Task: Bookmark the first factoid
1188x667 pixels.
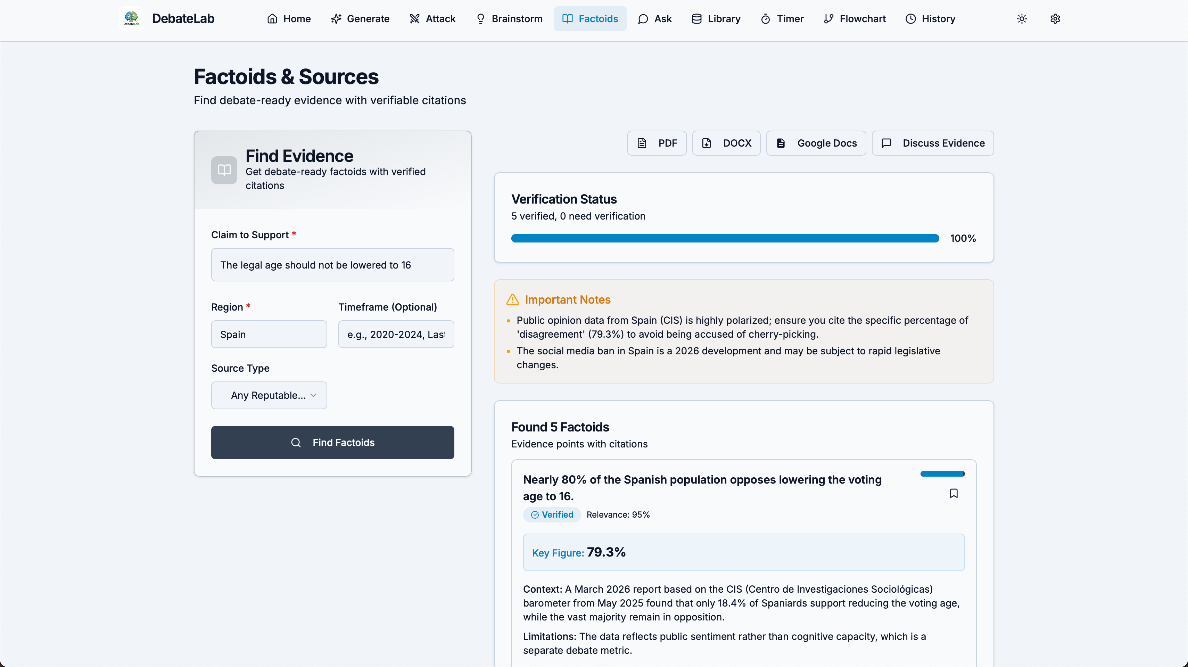Action: click(x=953, y=493)
